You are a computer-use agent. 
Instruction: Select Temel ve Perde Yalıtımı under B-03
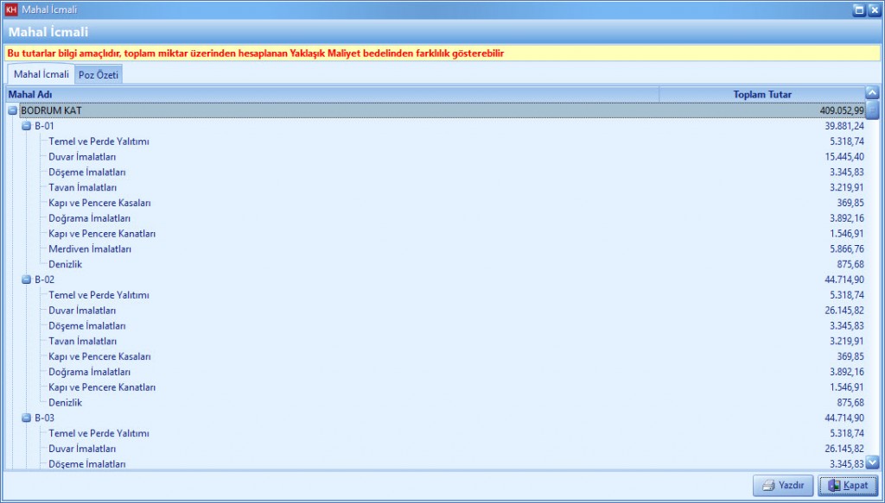(x=99, y=433)
